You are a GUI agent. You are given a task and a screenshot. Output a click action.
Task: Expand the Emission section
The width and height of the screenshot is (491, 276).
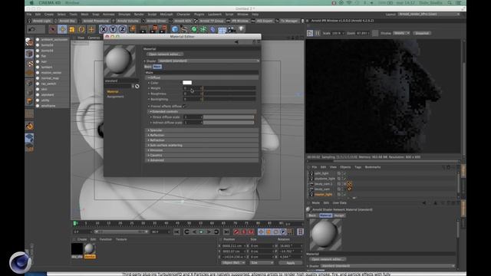coord(203,150)
